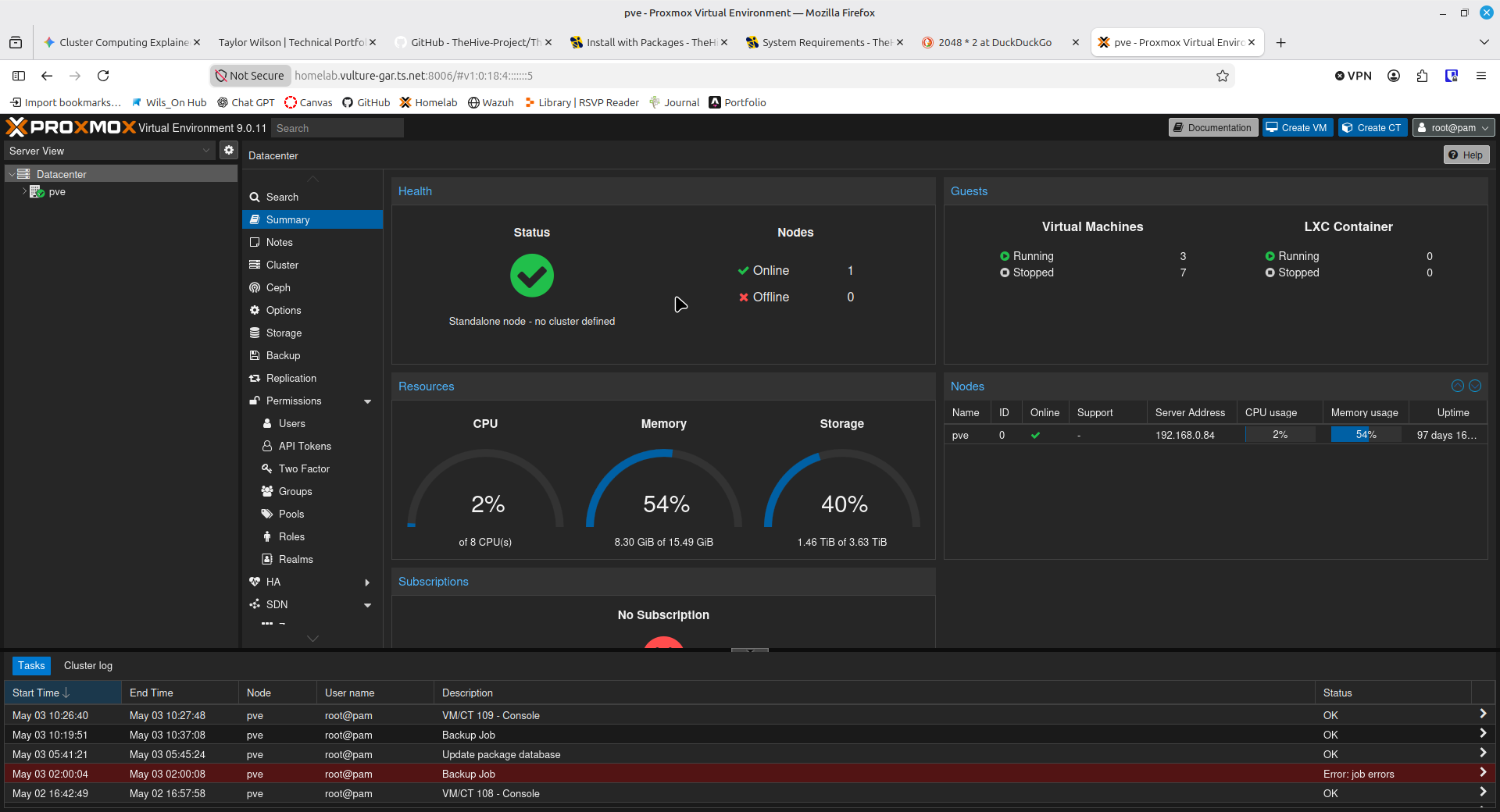Viewport: 1500px width, 812px height.
Task: Open the GitHub bookmark
Action: pyautogui.click(x=366, y=102)
